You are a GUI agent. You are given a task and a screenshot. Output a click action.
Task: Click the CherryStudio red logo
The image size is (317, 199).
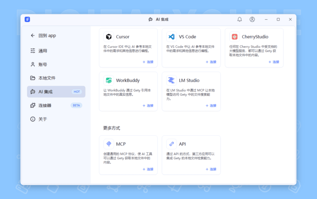pyautogui.click(x=235, y=37)
